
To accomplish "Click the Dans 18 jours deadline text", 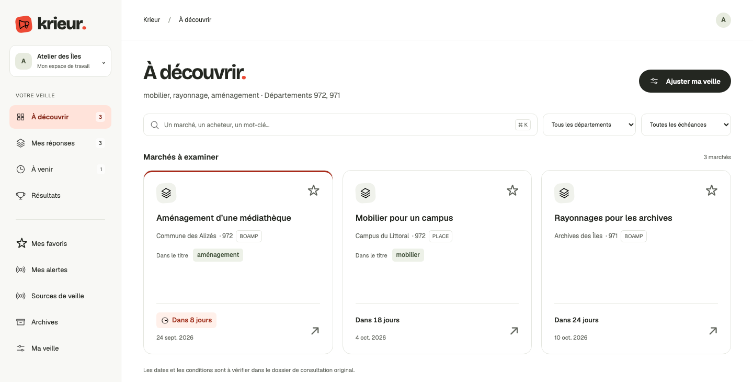I will (378, 320).
